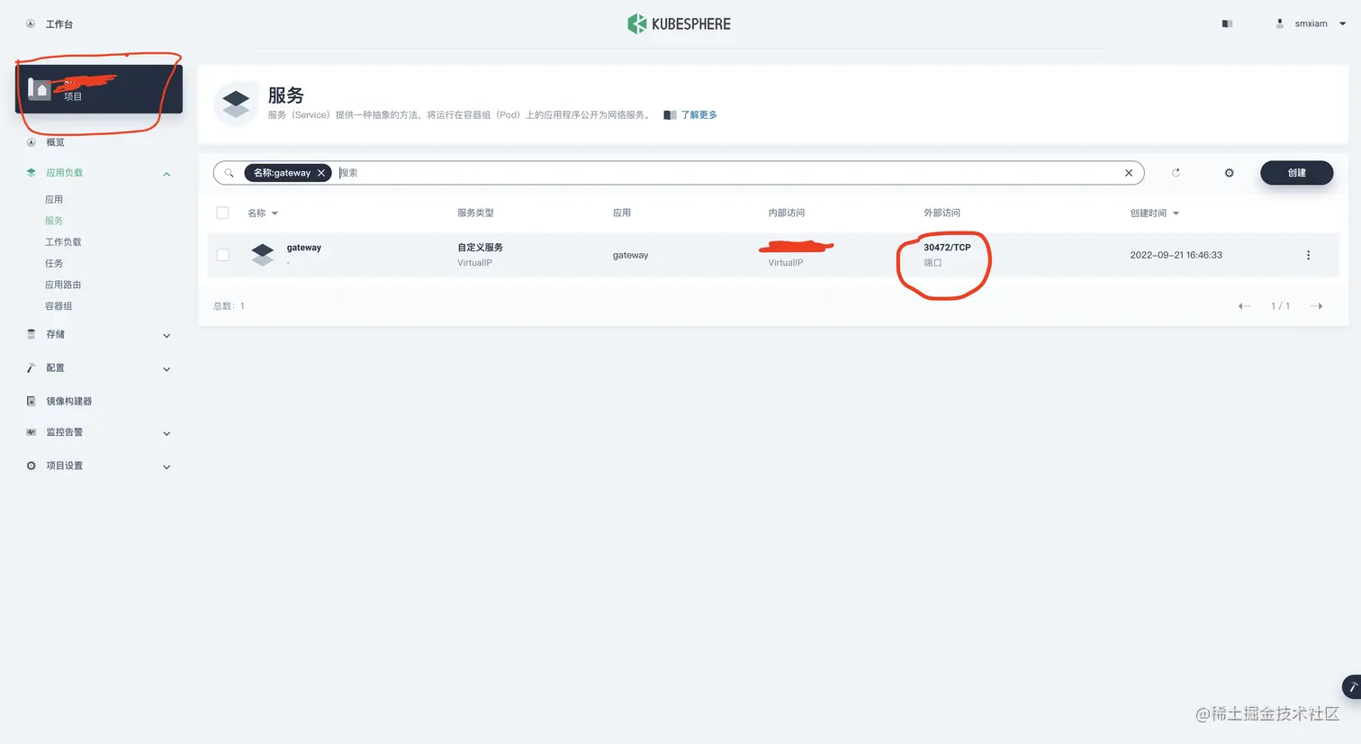Click the 存储 storage icon

[32, 334]
